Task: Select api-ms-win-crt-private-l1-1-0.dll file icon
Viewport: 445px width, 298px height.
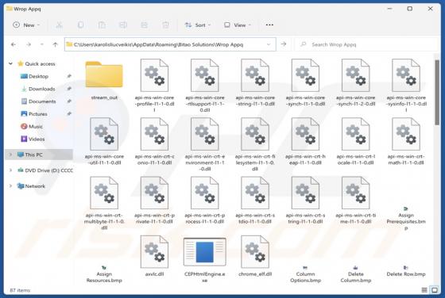Action: 154,193
